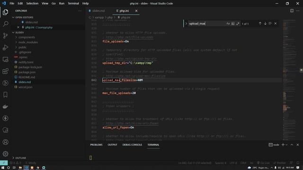The width and height of the screenshot is (303, 170).
Task: Open the Source Control view
Action: click(5, 36)
